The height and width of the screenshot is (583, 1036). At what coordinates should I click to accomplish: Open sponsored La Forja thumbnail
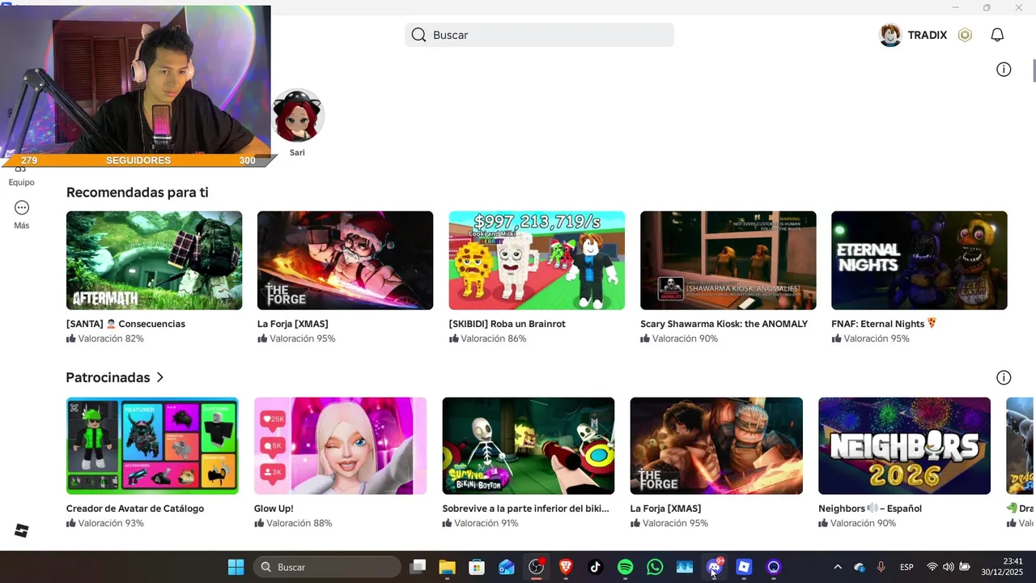(716, 445)
